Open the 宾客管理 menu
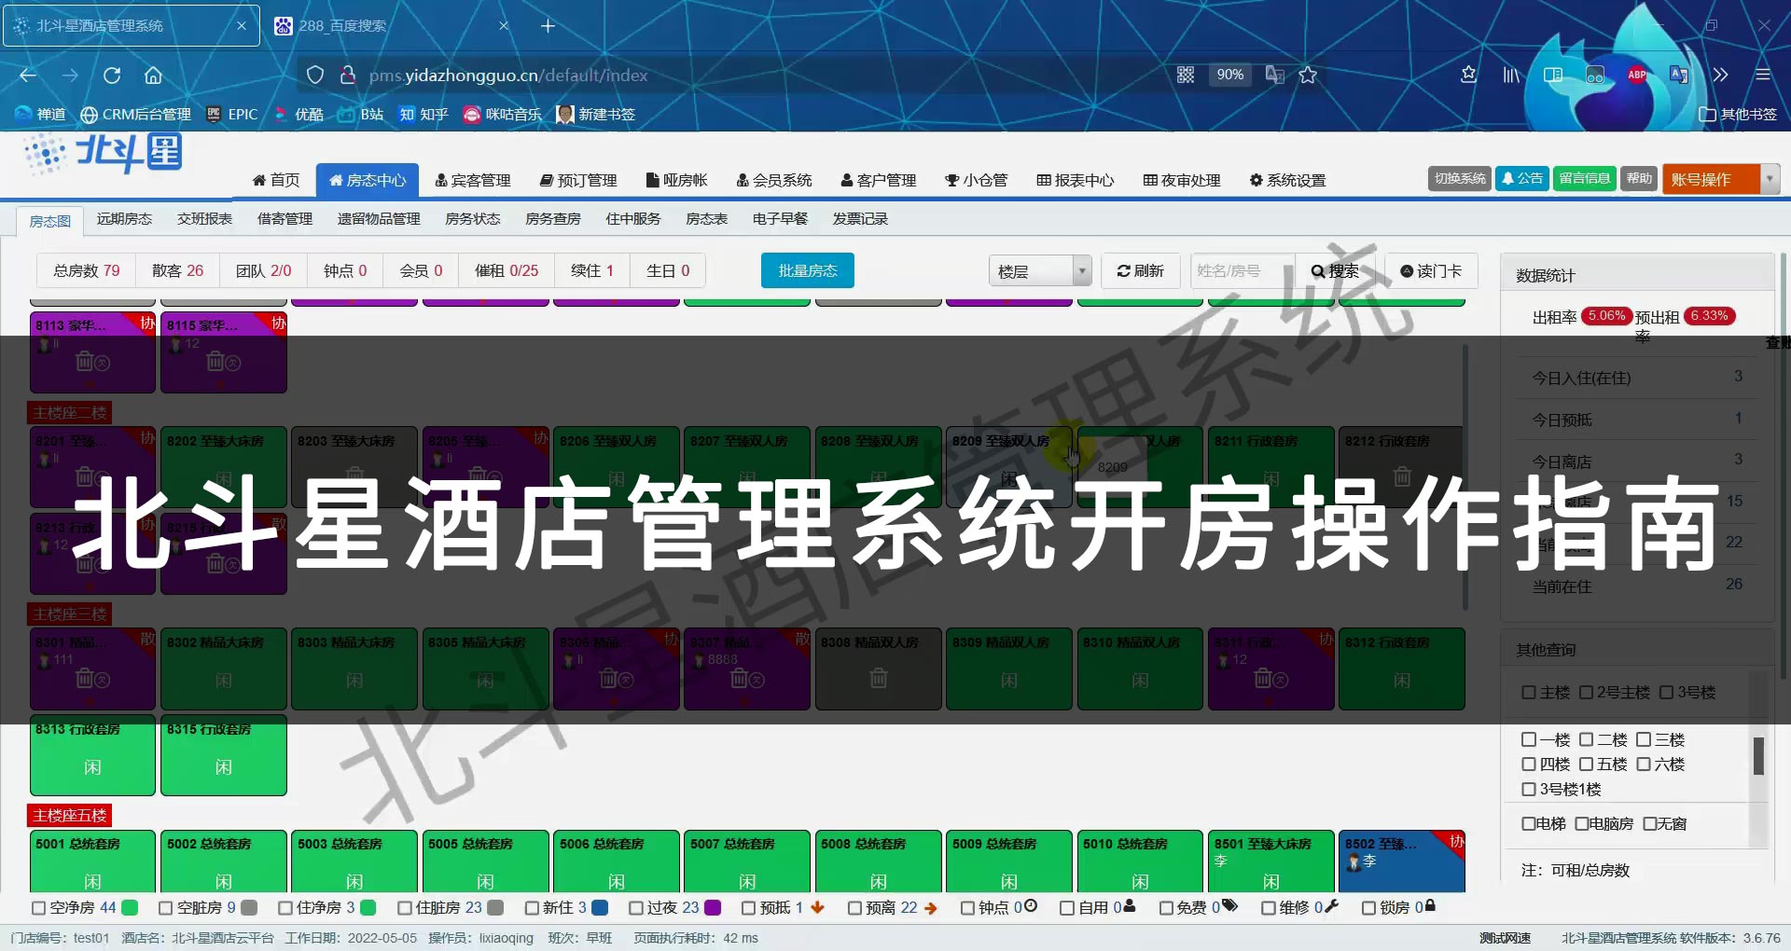This screenshot has width=1791, height=951. point(473,180)
